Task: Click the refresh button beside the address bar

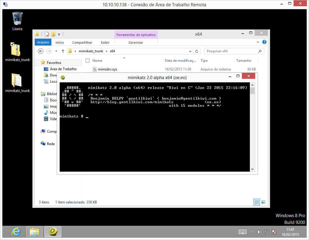Action: 197,51
